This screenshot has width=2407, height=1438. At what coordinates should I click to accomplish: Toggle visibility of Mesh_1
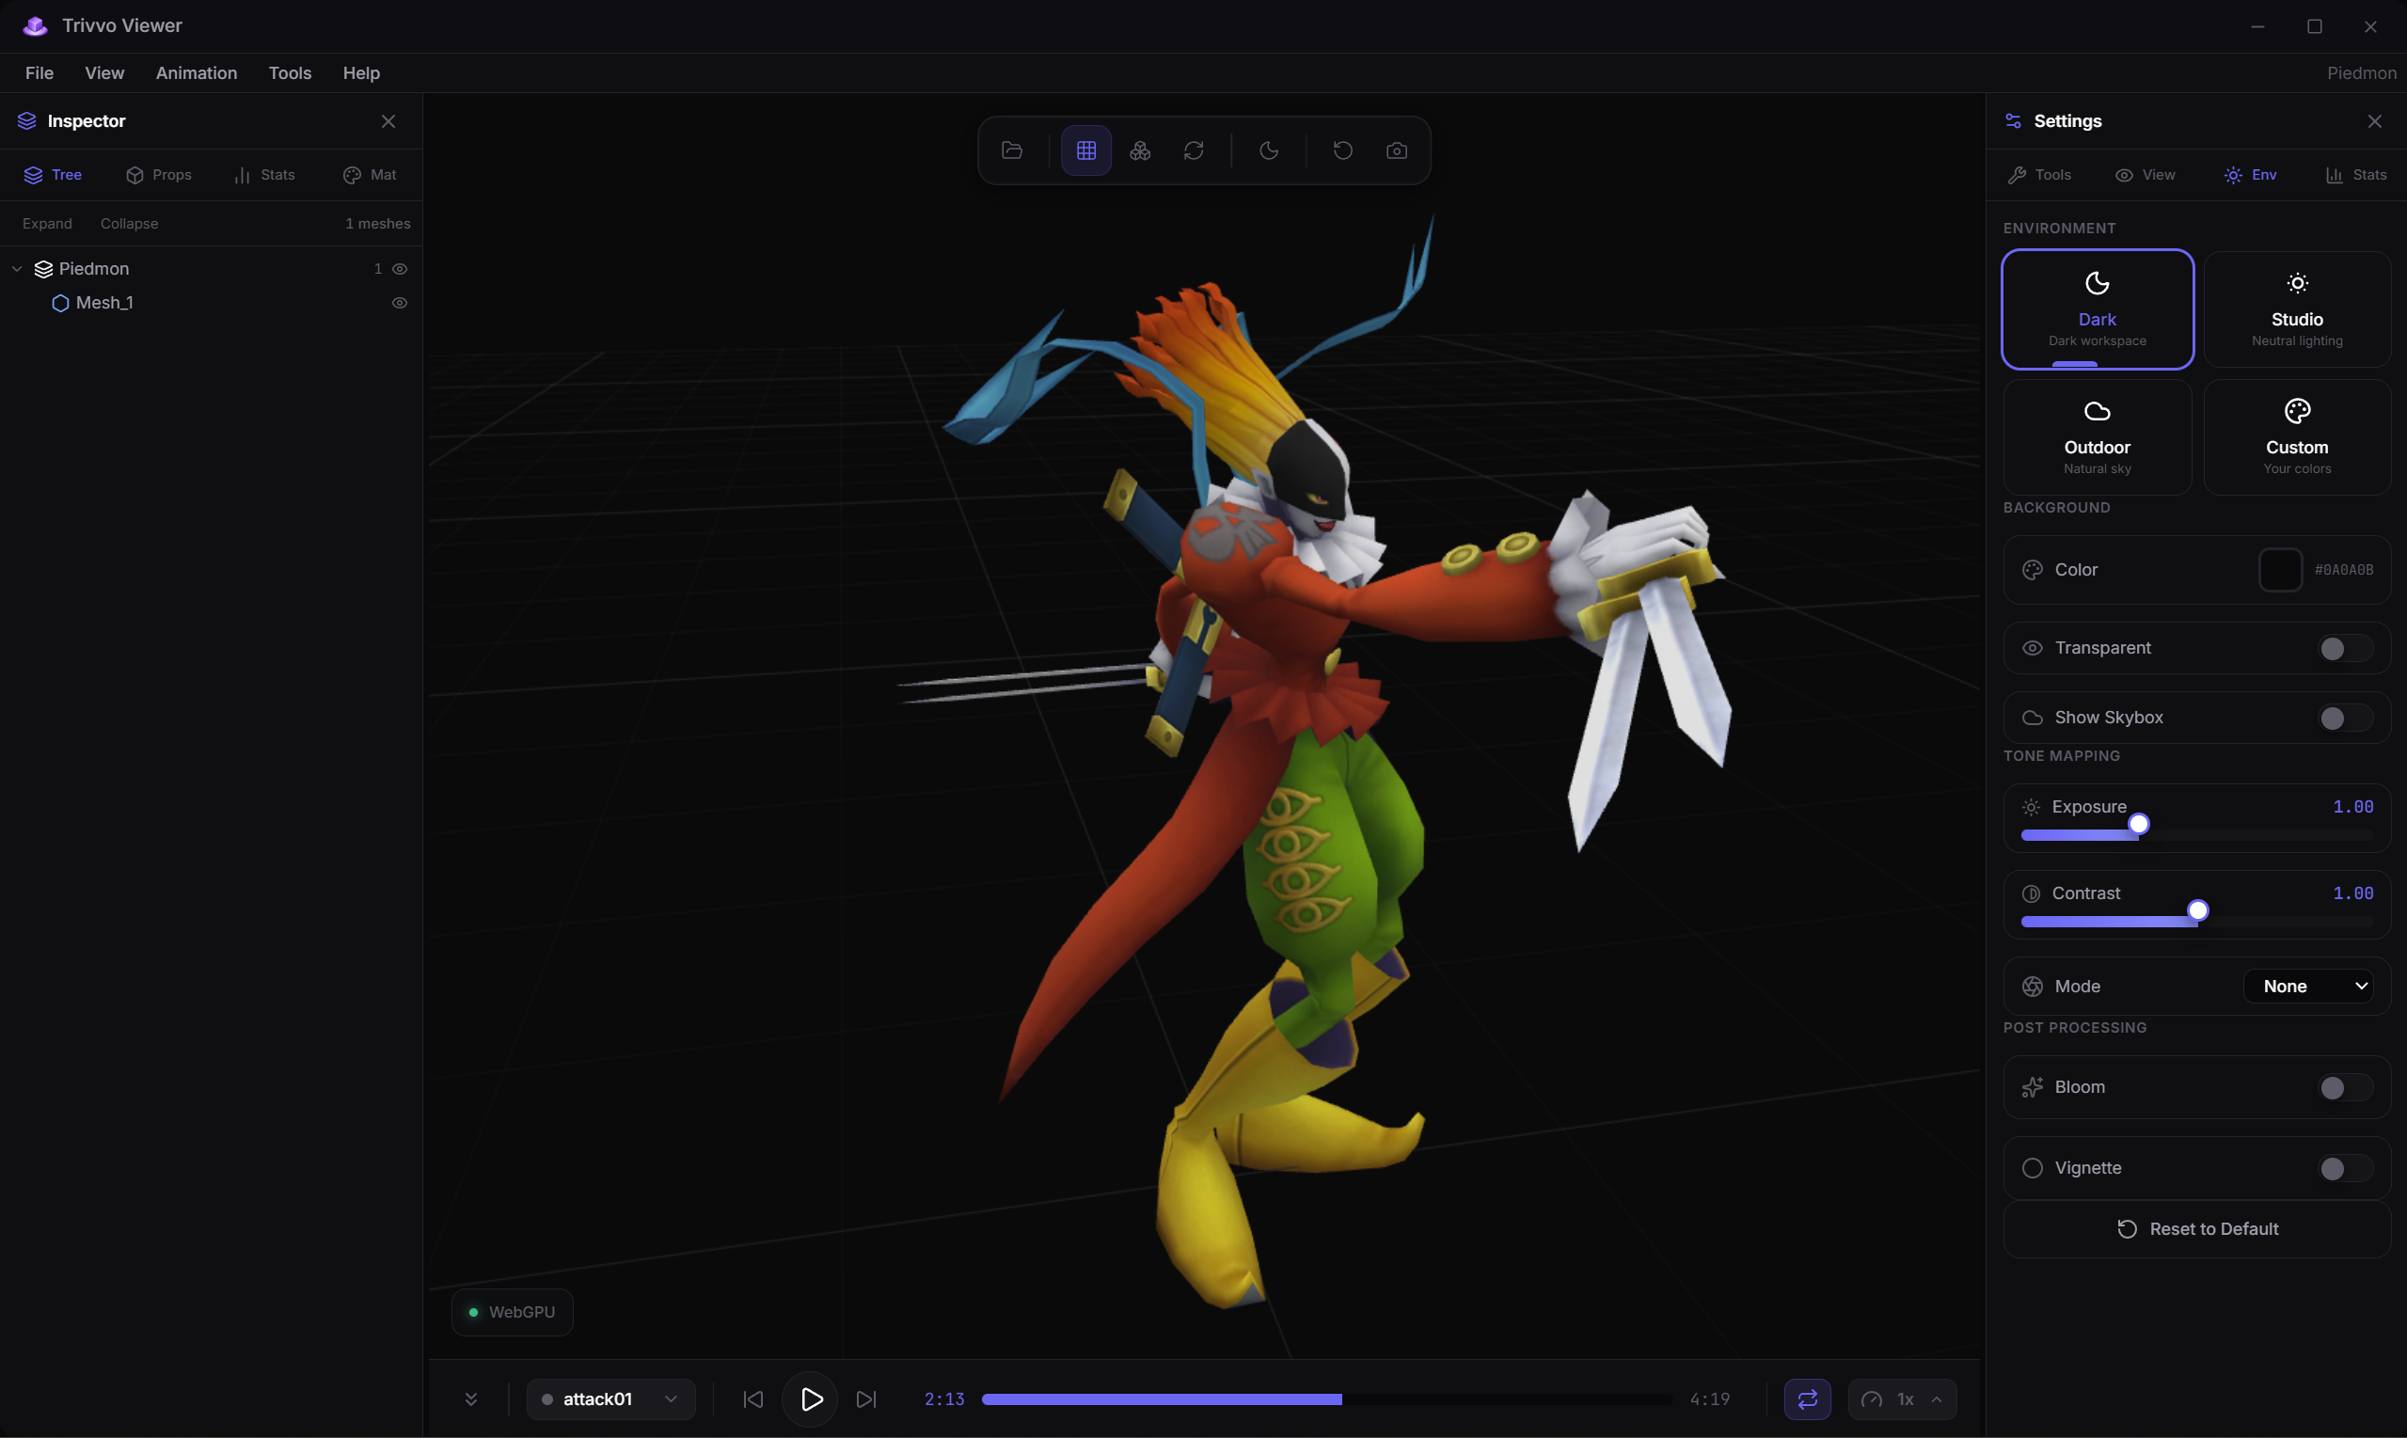coord(400,302)
